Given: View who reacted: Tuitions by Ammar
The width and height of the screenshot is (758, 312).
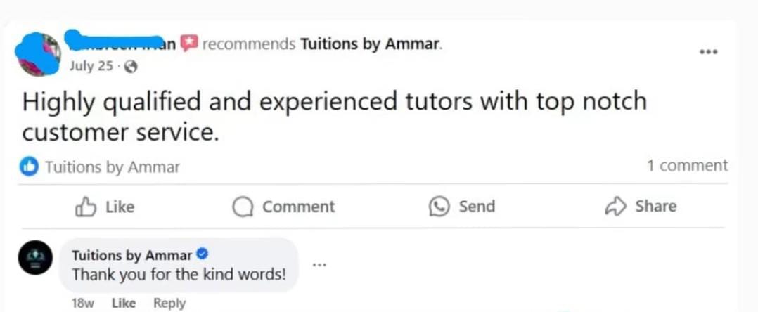Looking at the screenshot, I should 113,167.
